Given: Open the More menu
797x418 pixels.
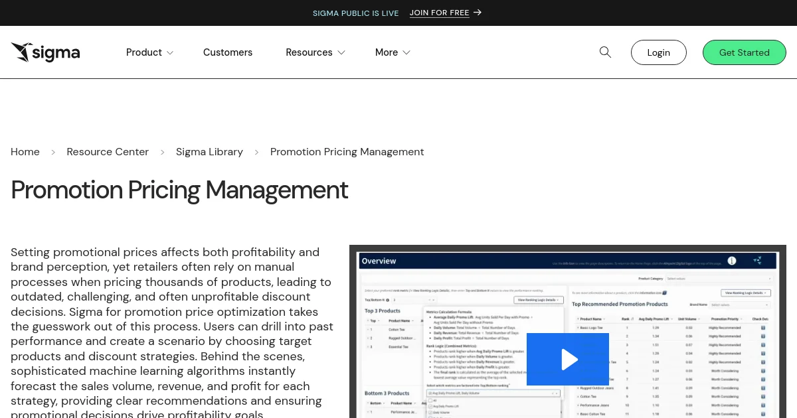Looking at the screenshot, I should (387, 52).
